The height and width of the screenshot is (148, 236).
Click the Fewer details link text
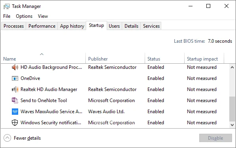27,138
